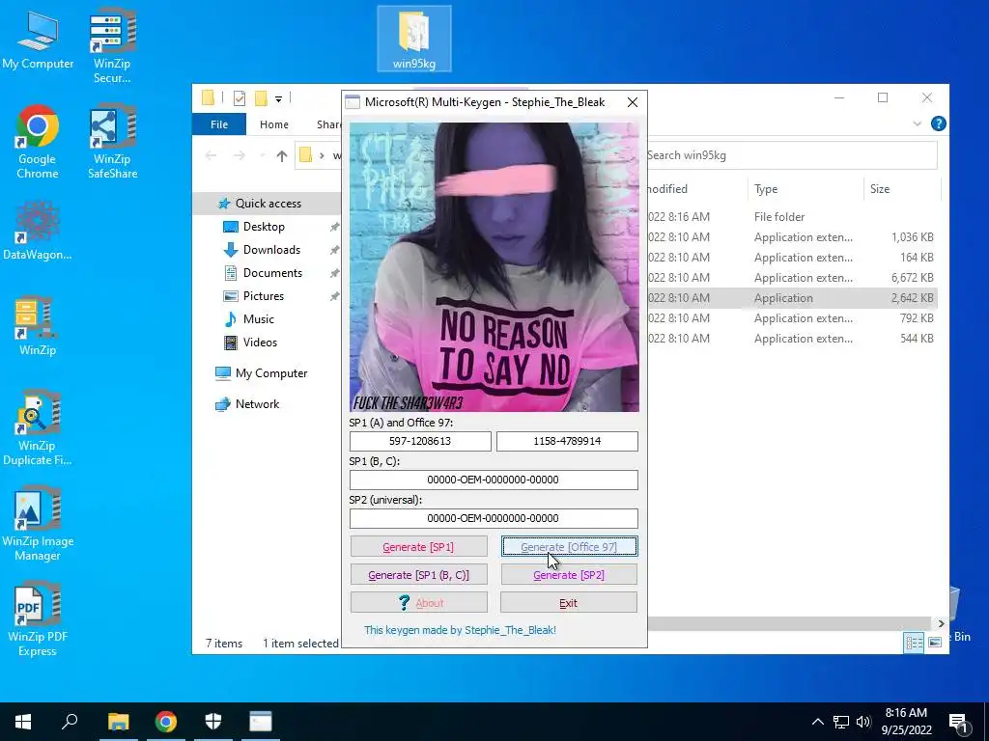Click the Generate [SP1] button
Screen dimensions: 989x741
click(419, 547)
